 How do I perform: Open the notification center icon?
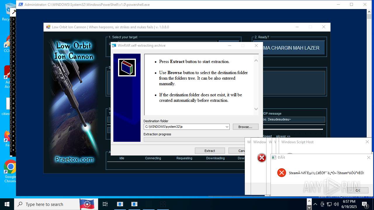[x=365, y=204]
